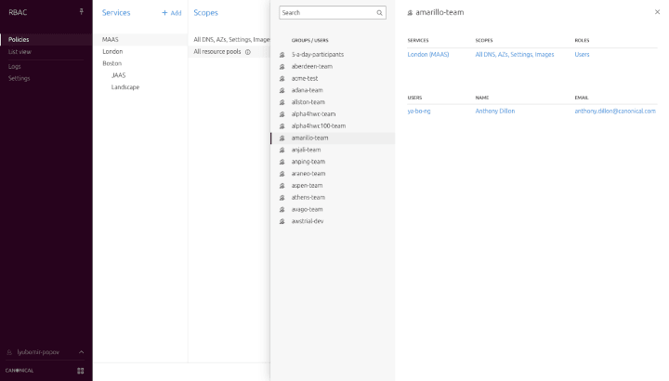
Task: Select avago-team group name
Action: tap(308, 209)
